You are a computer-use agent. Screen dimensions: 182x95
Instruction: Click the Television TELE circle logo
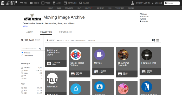click(x=52, y=78)
